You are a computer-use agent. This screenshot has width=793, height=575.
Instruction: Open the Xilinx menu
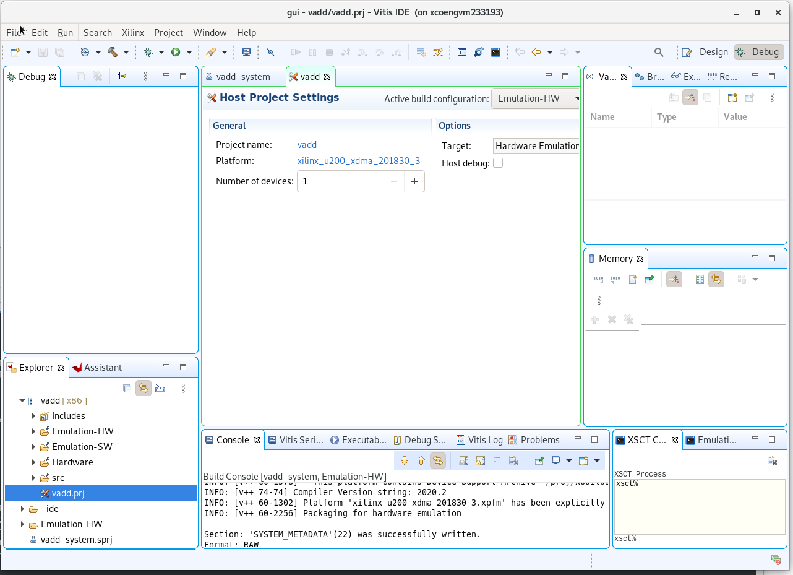pyautogui.click(x=133, y=33)
